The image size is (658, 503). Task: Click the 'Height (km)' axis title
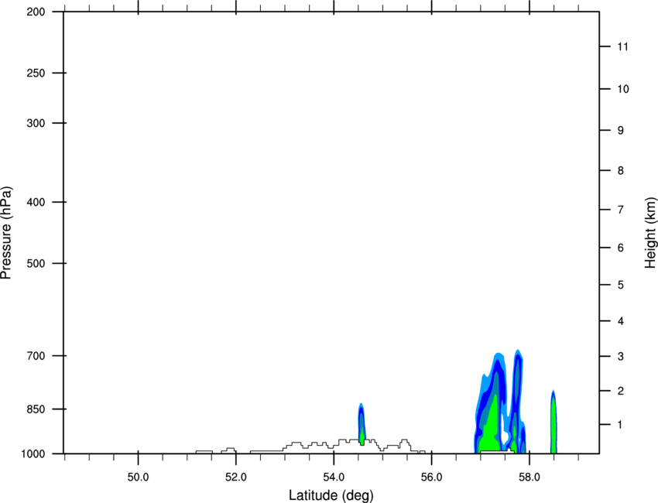650,232
